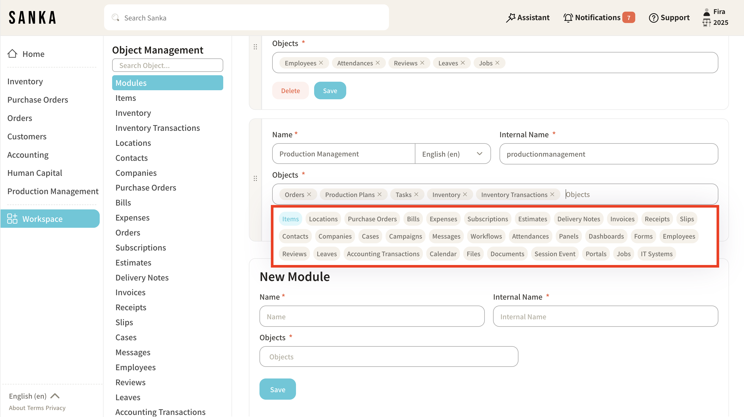Screen dimensions: 744x417
Task: Open the New Module Objects selector
Action: point(388,357)
